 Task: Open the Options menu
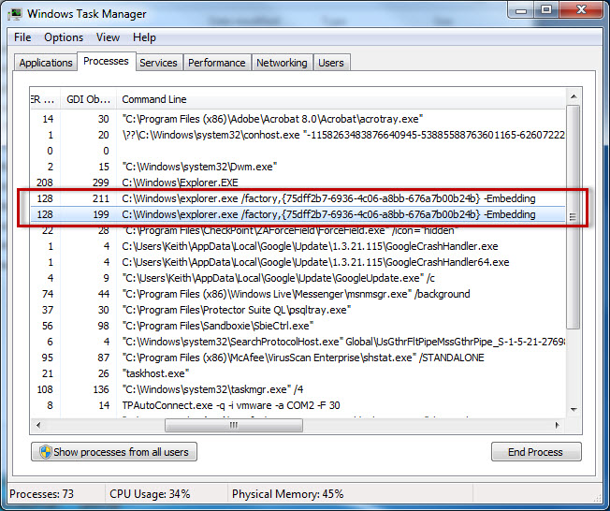(x=64, y=37)
